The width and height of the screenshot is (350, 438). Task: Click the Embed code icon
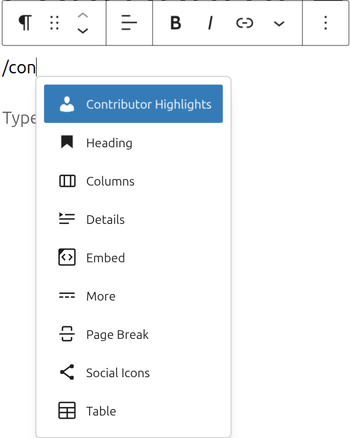[66, 257]
